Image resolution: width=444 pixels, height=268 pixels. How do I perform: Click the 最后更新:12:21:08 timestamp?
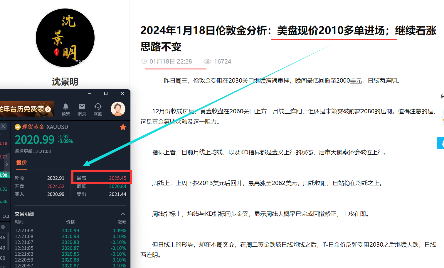click(33, 151)
